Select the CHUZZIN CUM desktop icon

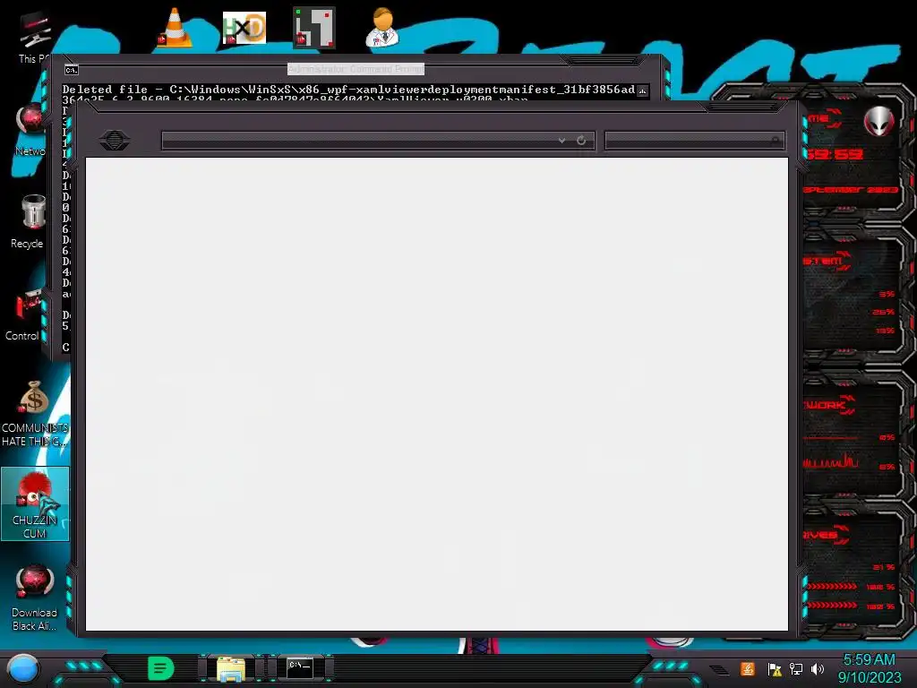tap(35, 504)
